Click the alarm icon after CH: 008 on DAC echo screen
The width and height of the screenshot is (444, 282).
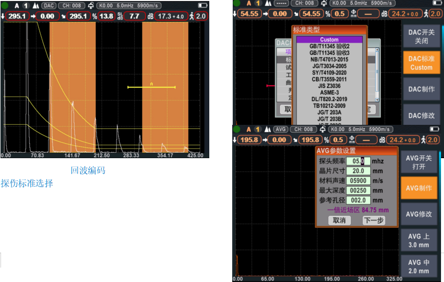[91, 5]
